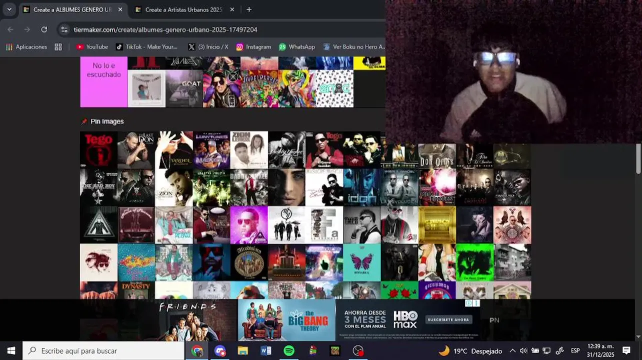The width and height of the screenshot is (642, 360).
Task: Open the tab search chevron in Chrome
Action: coord(9,9)
